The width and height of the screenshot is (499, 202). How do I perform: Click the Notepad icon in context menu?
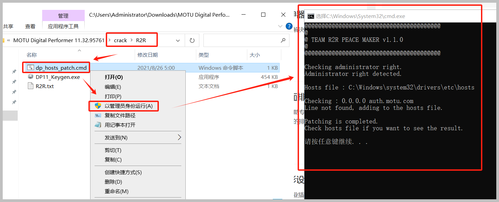click(x=98, y=125)
